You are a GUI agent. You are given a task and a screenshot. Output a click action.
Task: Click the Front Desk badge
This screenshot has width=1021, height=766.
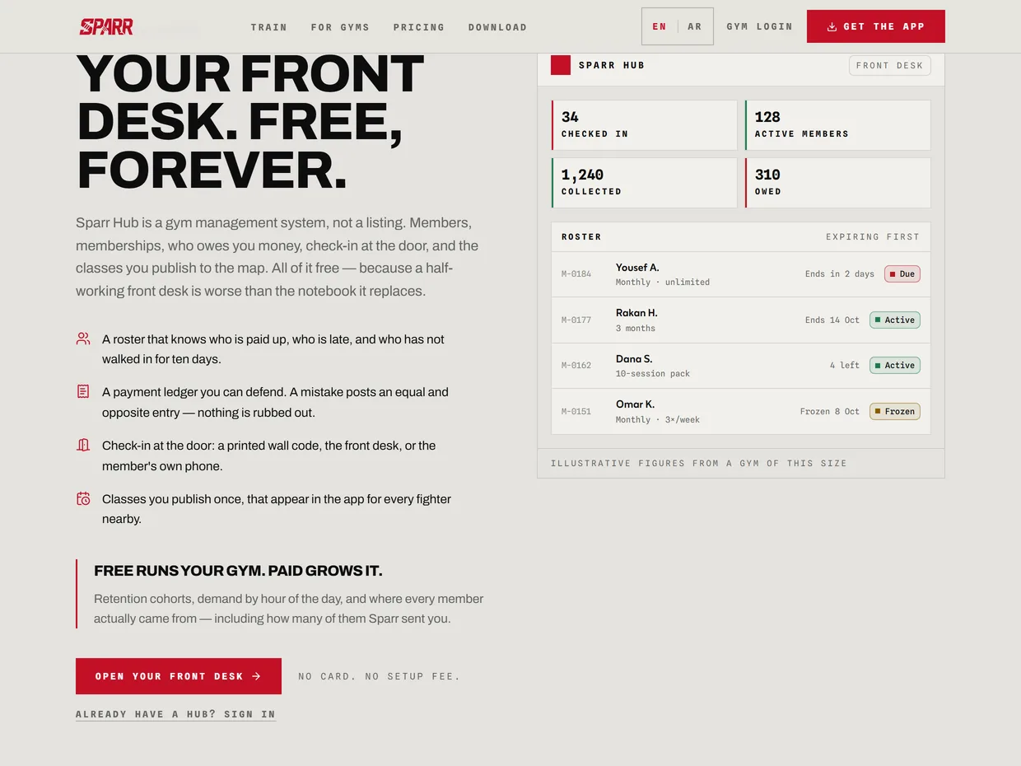click(x=890, y=66)
